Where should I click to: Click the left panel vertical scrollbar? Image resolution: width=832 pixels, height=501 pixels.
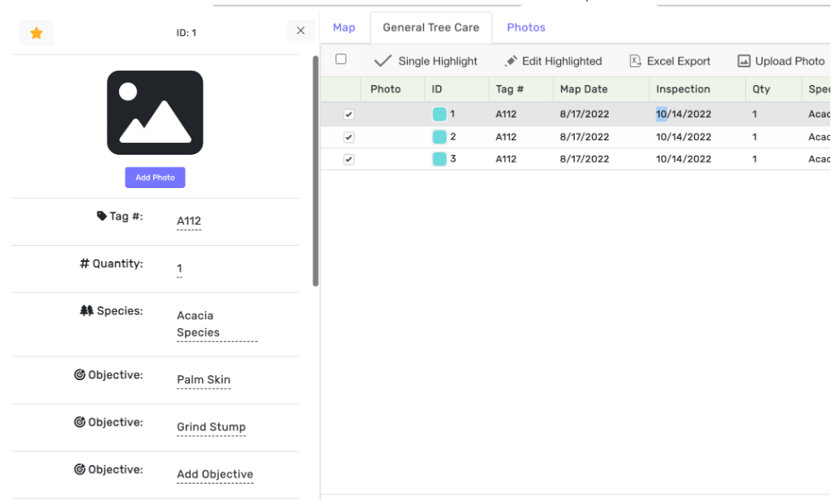[315, 171]
